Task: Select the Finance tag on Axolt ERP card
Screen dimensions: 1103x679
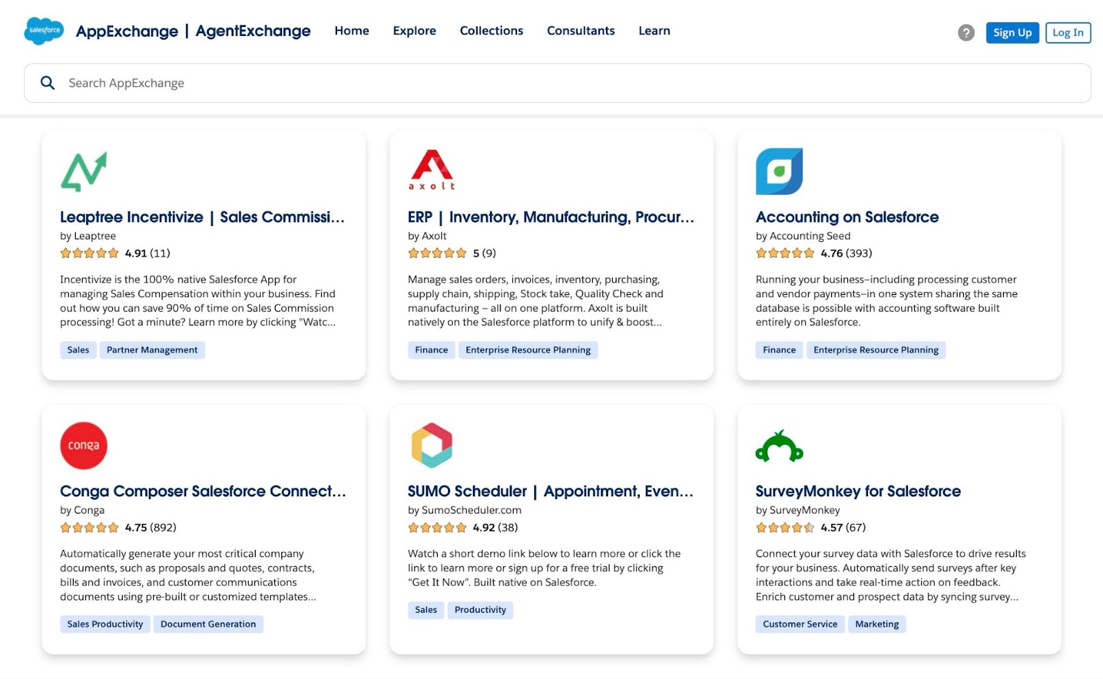Action: pyautogui.click(x=432, y=350)
